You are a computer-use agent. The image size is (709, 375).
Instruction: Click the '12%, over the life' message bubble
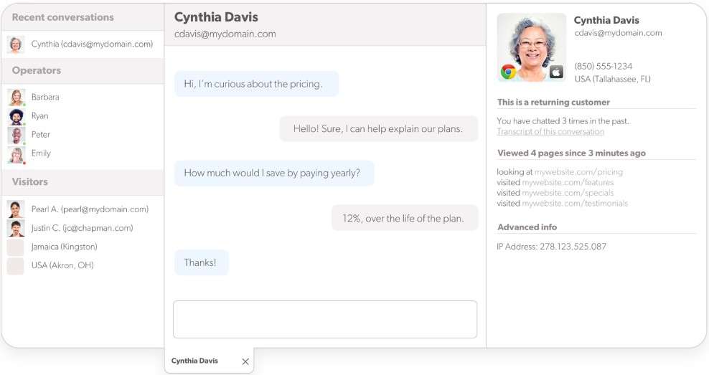pyautogui.click(x=405, y=218)
